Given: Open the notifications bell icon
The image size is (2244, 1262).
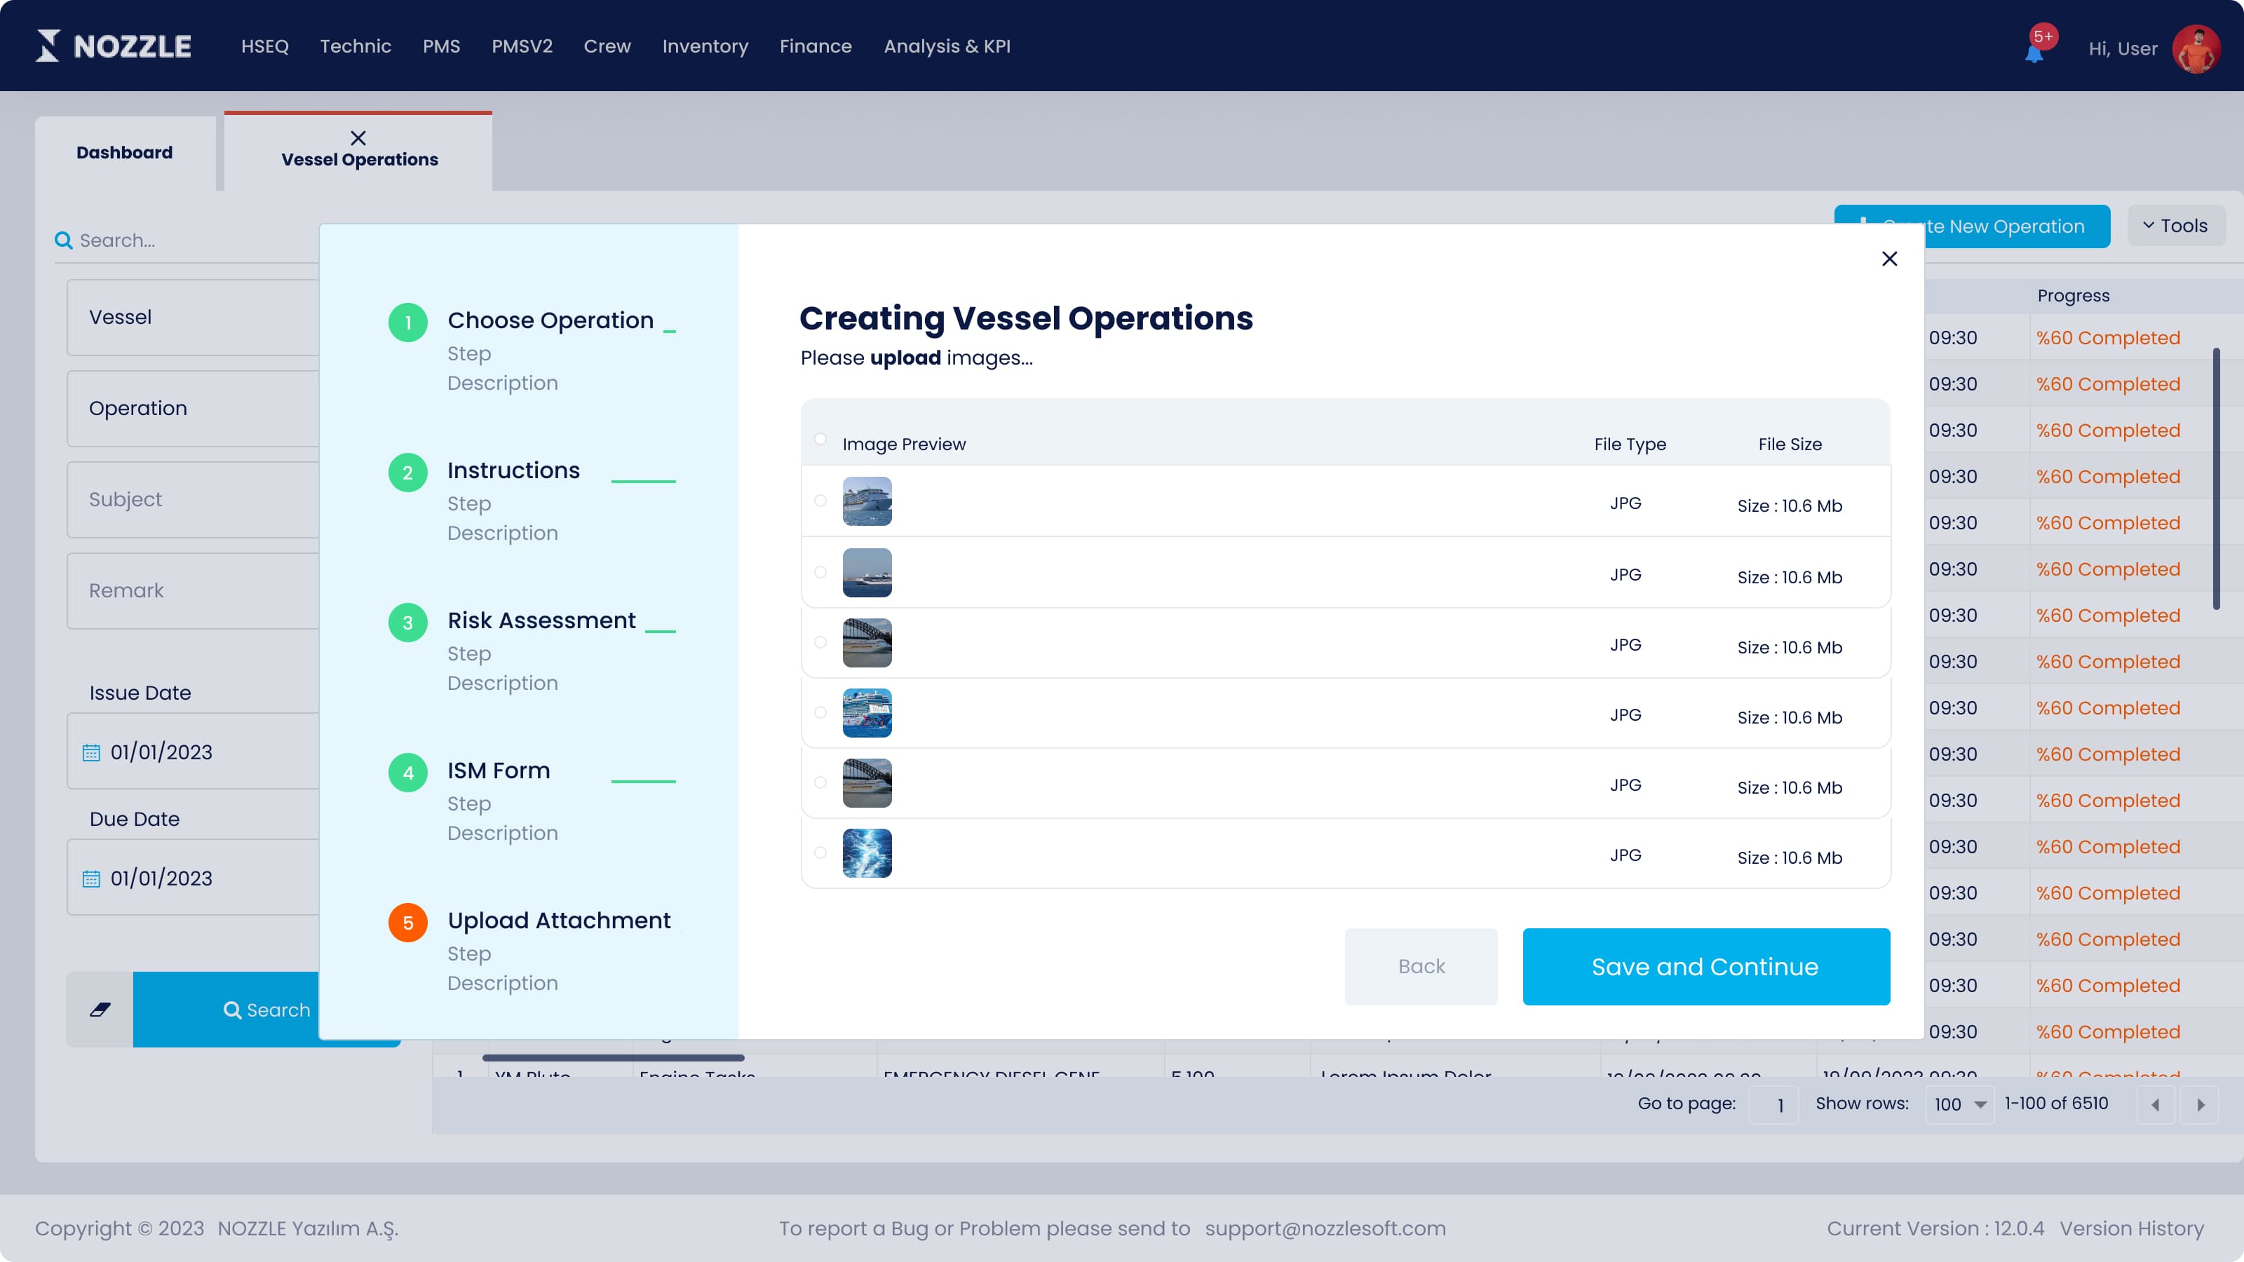Looking at the screenshot, I should click(2035, 53).
